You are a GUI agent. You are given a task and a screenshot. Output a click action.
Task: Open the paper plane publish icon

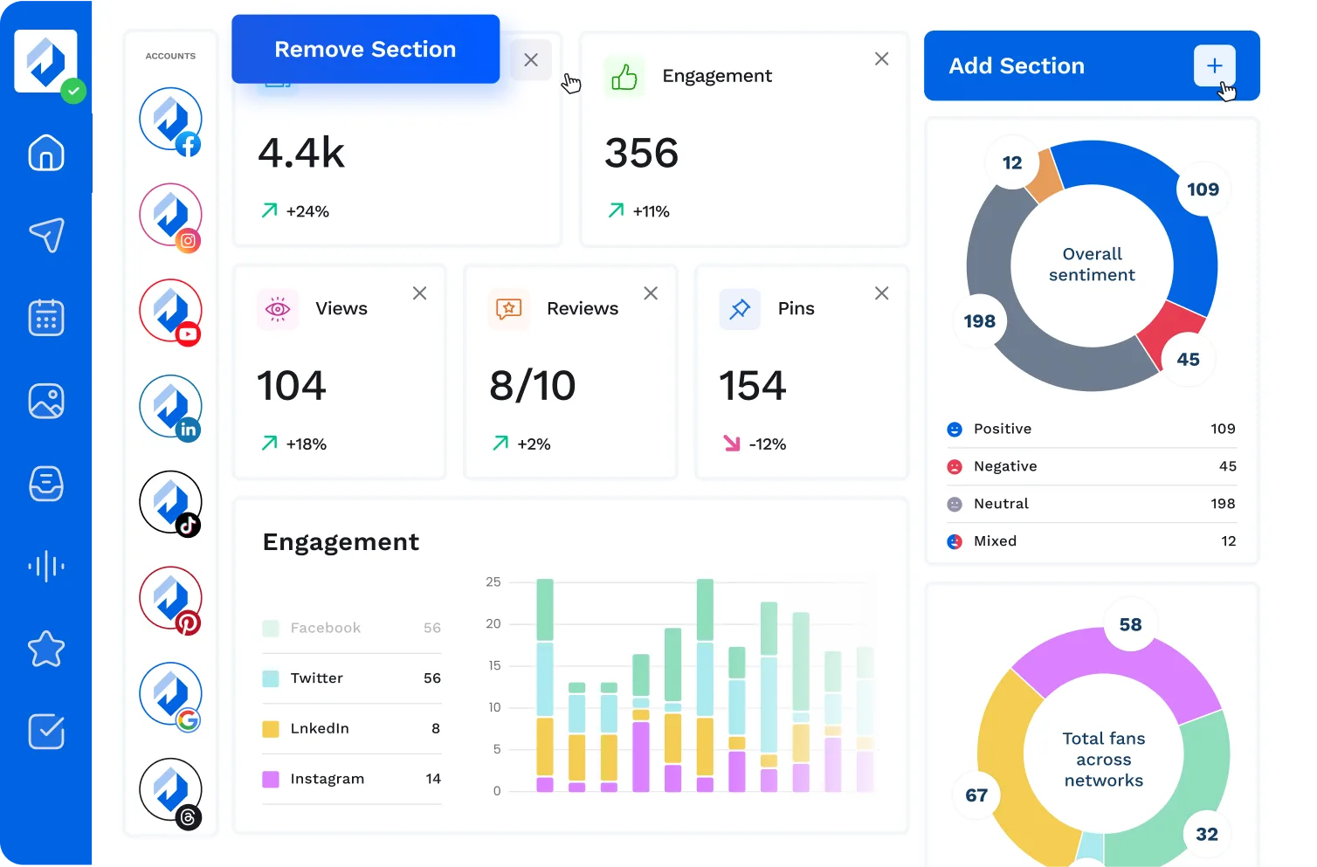[x=46, y=235]
